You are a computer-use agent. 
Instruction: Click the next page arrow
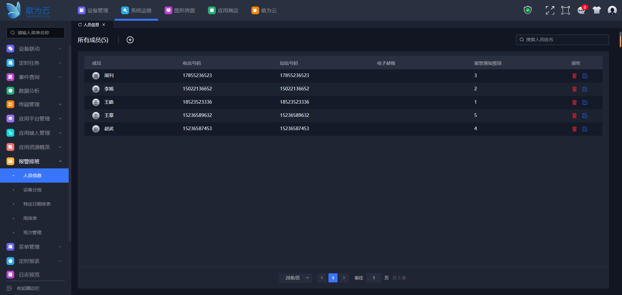click(344, 278)
